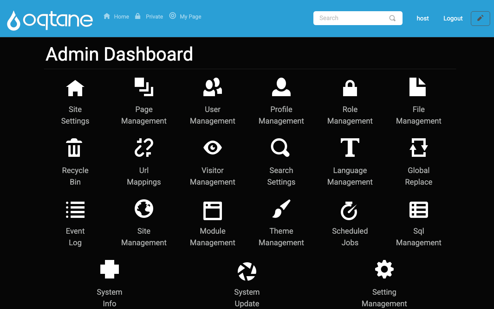
Task: Open Url Mappings broken link icon
Action: pos(144,148)
